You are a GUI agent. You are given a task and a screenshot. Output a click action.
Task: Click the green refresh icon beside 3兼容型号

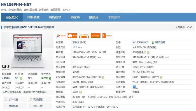click(153, 43)
